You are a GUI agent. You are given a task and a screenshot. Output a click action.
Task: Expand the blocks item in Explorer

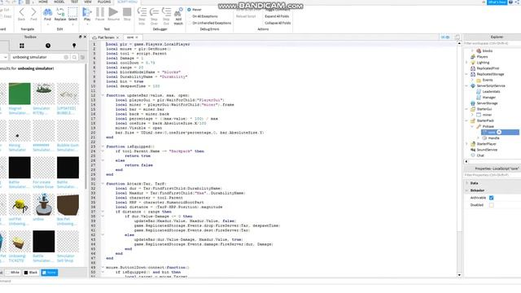pos(472,50)
